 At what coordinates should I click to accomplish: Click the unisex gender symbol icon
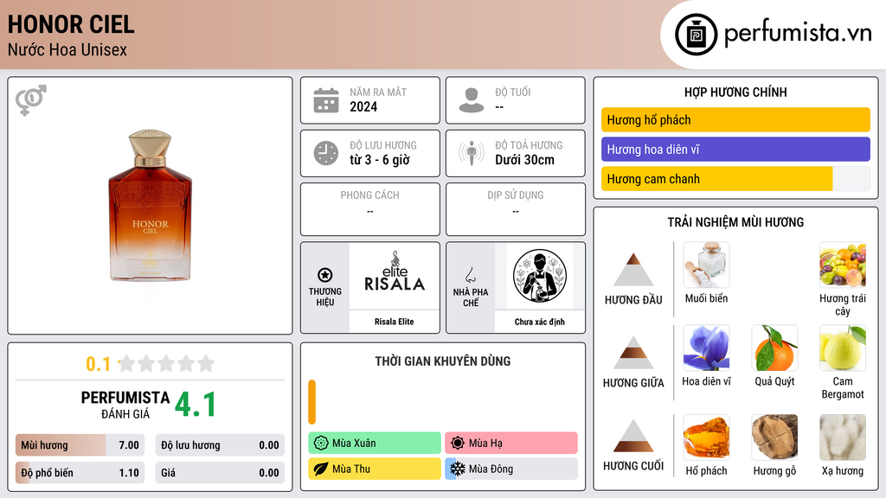coord(31,100)
